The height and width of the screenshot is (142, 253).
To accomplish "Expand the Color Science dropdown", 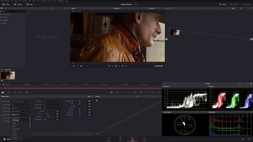I will pos(21,108).
